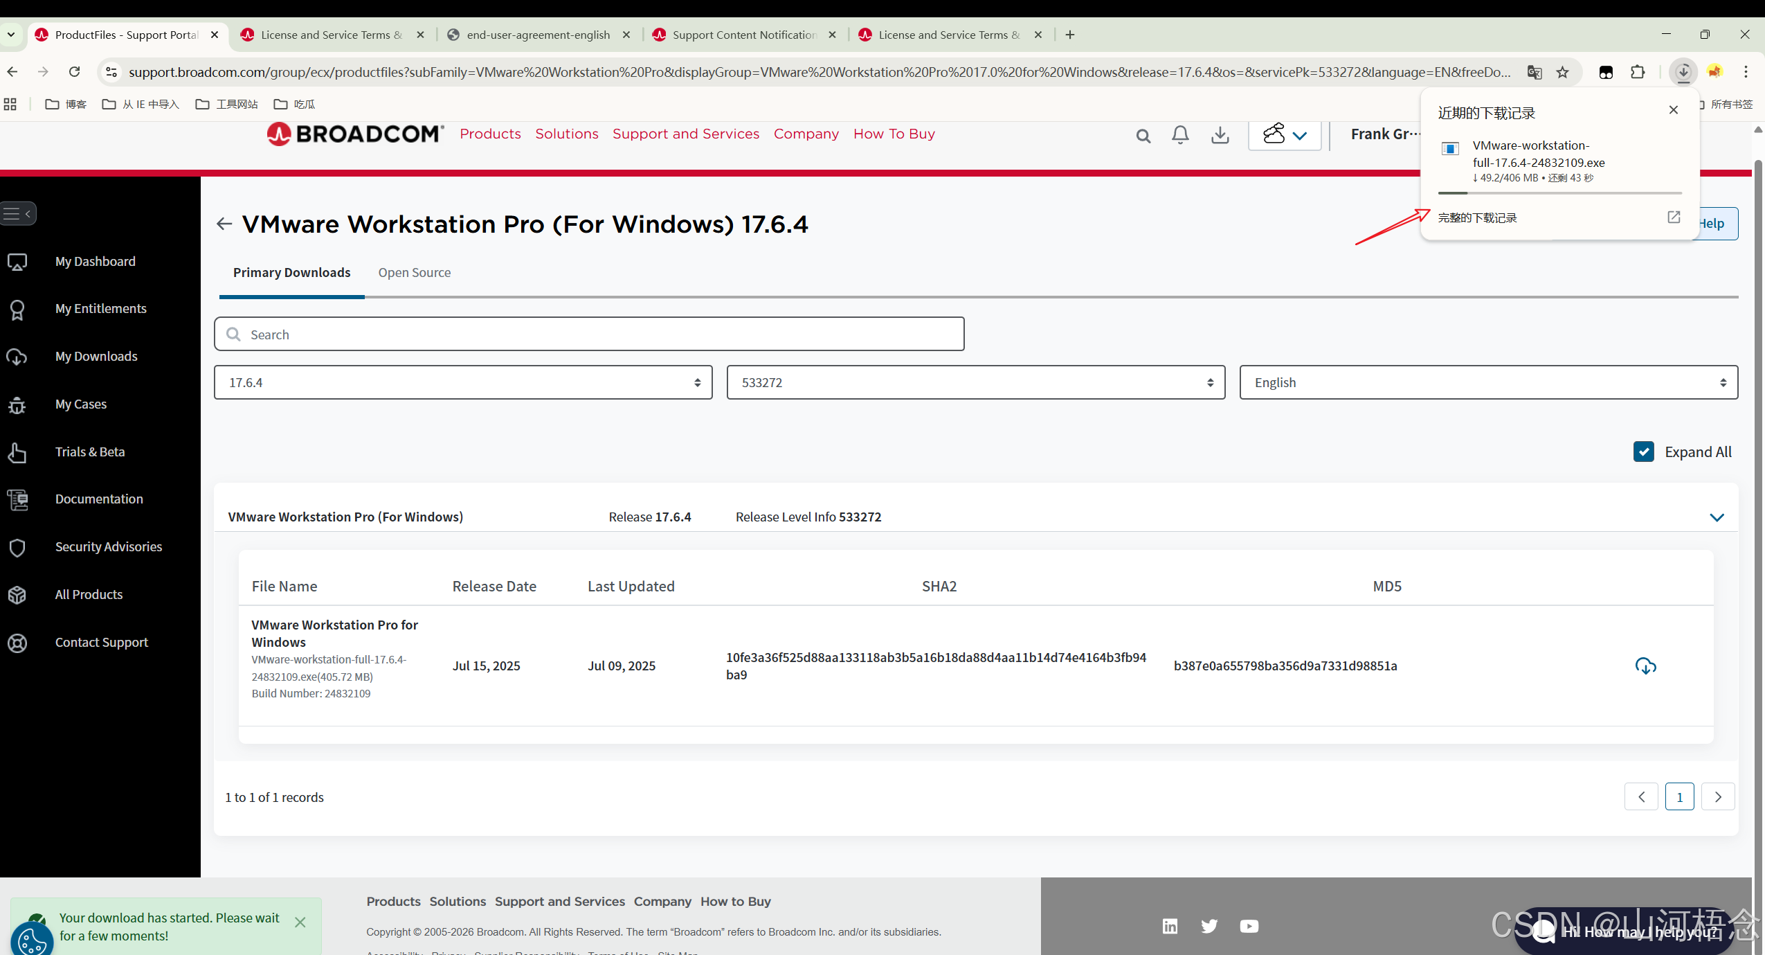Click the download progress bar in the popup
1765x955 pixels.
pos(1559,193)
